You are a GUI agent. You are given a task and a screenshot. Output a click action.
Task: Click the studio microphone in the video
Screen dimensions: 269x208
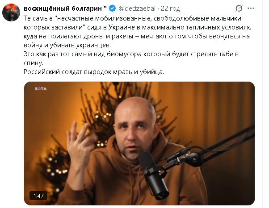(154, 175)
